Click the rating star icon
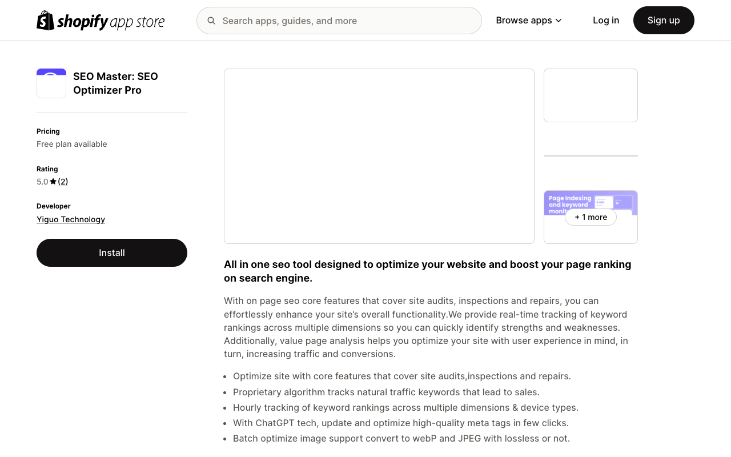The image size is (731, 457). (x=53, y=182)
